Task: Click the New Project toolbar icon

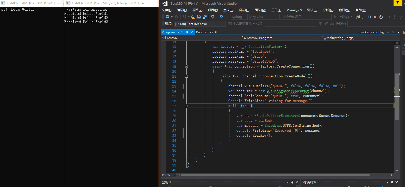Action: (184, 17)
